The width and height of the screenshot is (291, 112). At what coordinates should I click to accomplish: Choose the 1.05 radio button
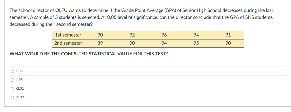click(x=12, y=80)
